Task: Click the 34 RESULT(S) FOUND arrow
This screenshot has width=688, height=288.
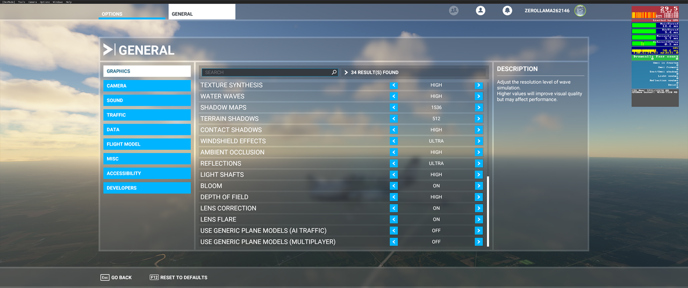Action: pos(346,72)
